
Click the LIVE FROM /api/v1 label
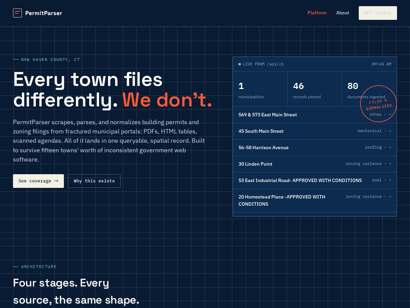(263, 64)
